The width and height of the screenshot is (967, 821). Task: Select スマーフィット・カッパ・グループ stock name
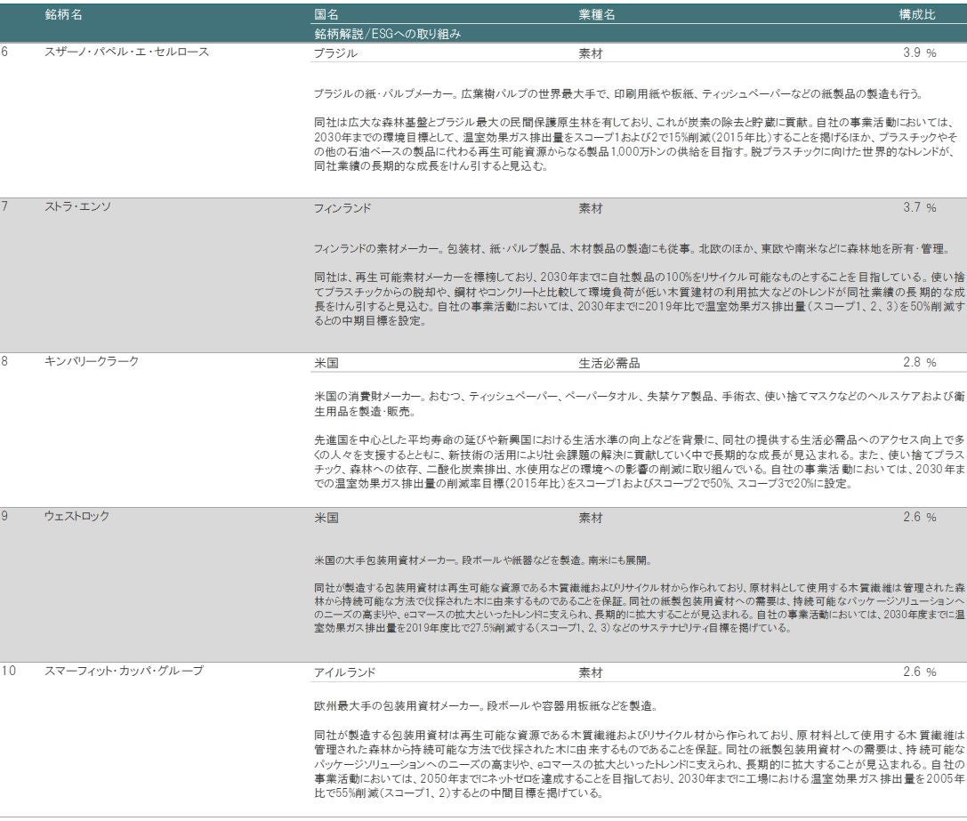tap(124, 672)
